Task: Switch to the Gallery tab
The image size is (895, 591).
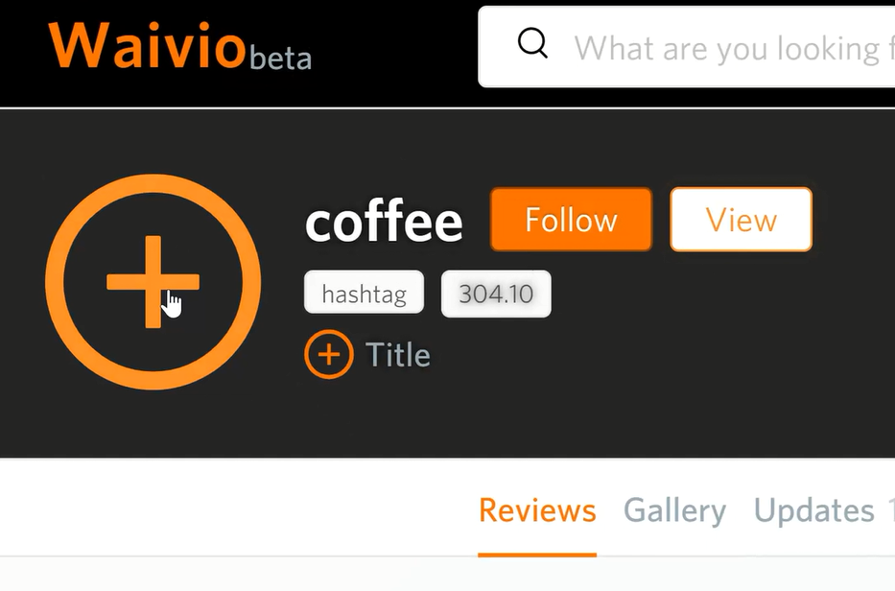Action: pyautogui.click(x=674, y=510)
